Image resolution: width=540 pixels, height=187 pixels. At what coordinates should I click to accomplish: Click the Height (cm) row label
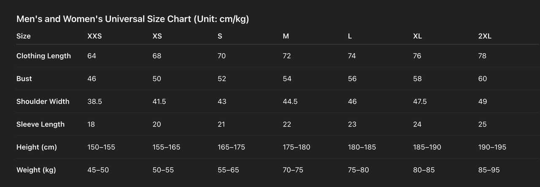pos(36,147)
